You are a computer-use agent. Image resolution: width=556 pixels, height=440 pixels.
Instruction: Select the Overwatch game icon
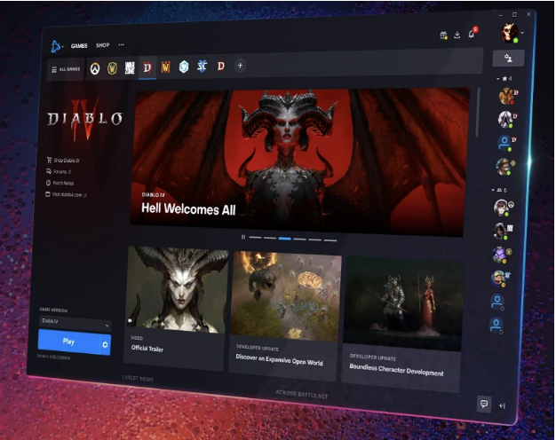pos(95,68)
